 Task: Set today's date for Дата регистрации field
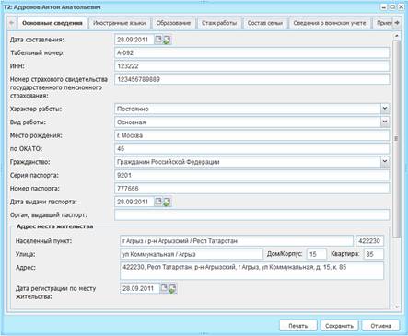click(172, 289)
